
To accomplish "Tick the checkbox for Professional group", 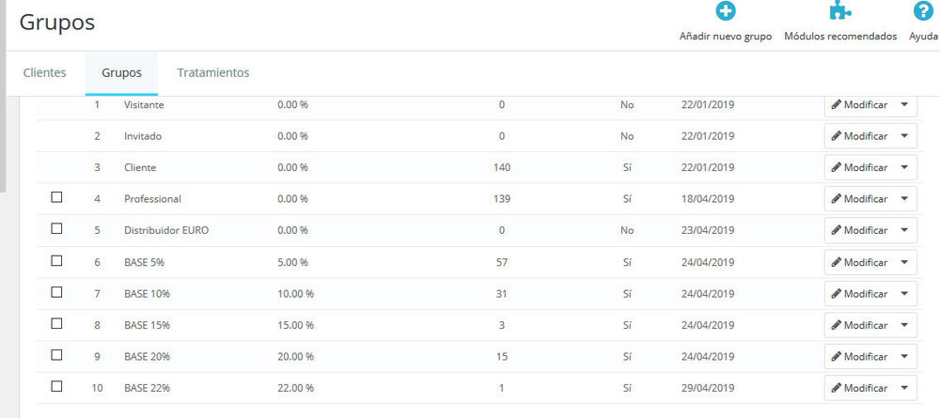I will pyautogui.click(x=56, y=197).
